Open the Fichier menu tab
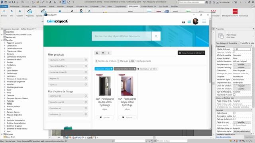Screen dimensions: 255x143 [4, 6]
